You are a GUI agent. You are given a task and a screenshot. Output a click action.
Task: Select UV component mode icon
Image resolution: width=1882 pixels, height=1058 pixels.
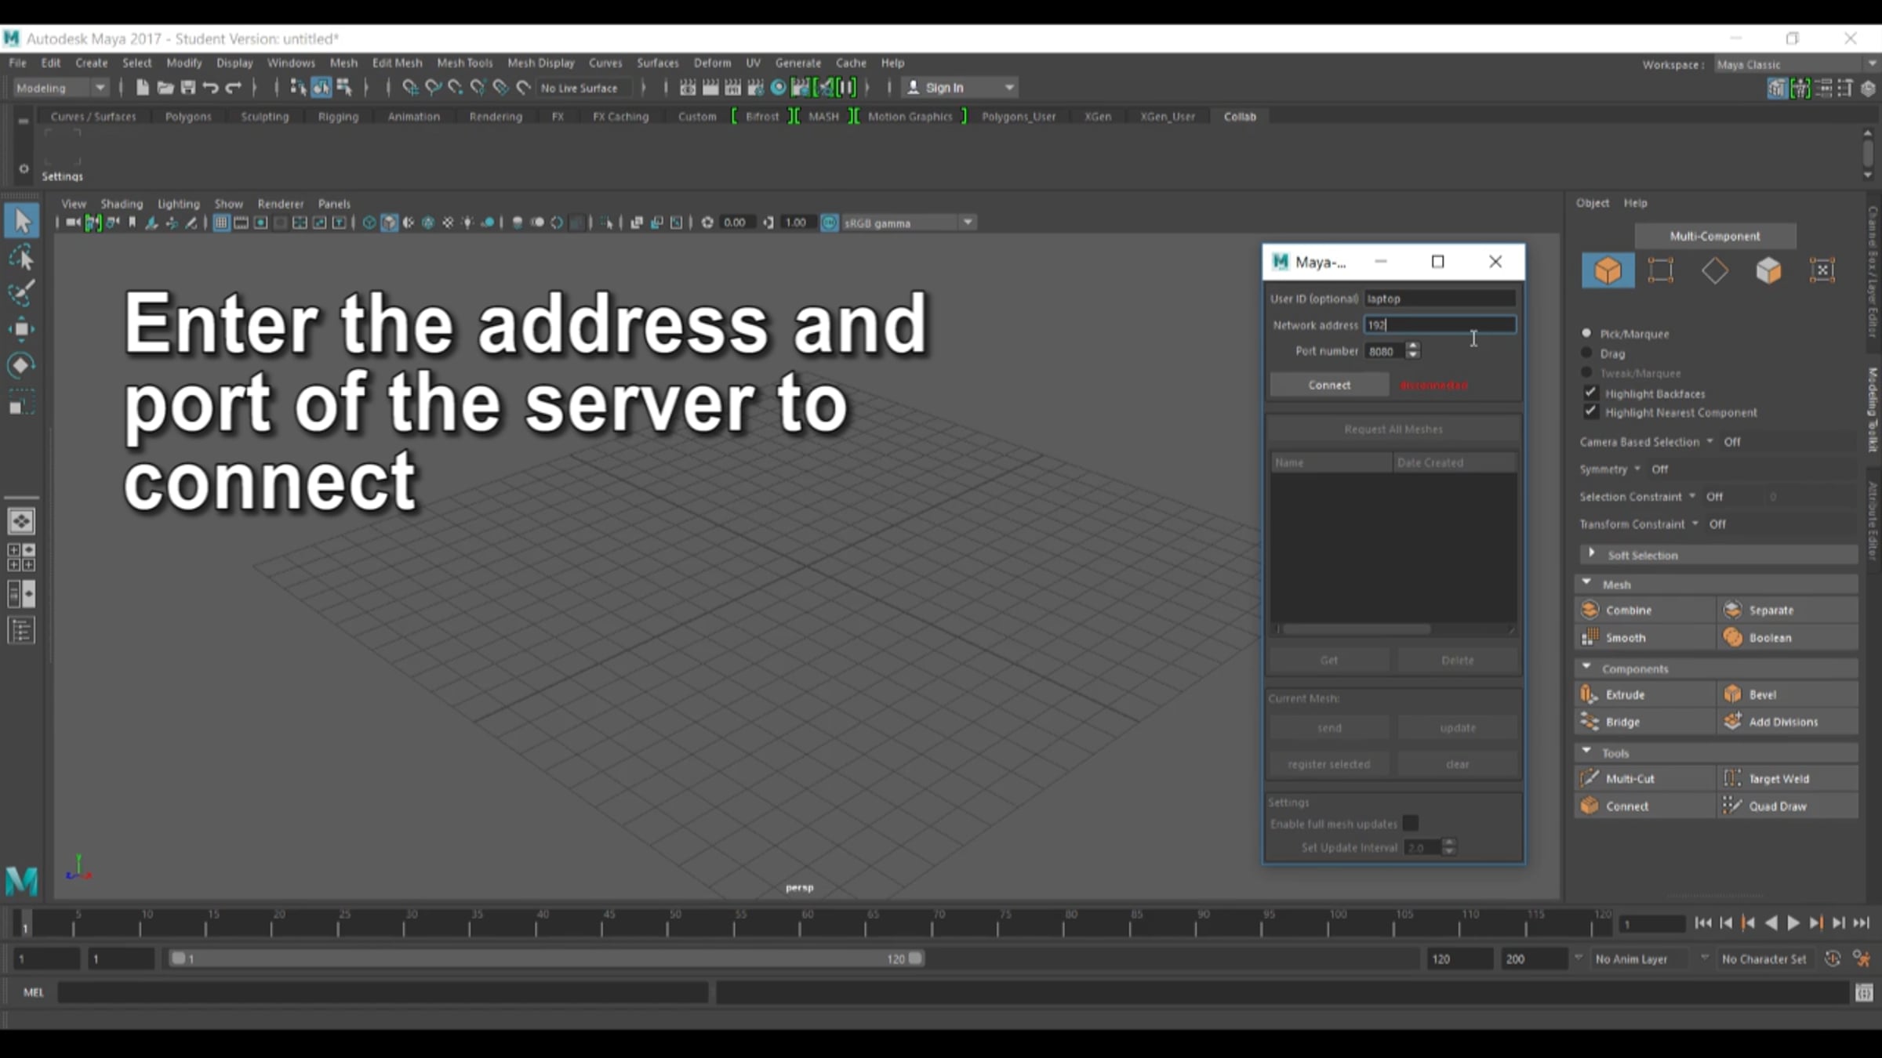(1822, 270)
